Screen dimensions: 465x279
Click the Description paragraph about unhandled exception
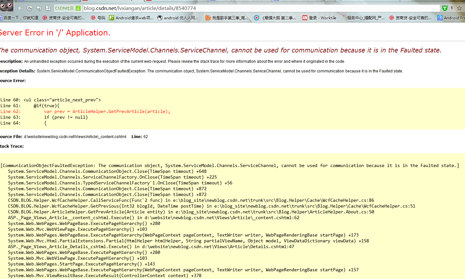point(172,61)
